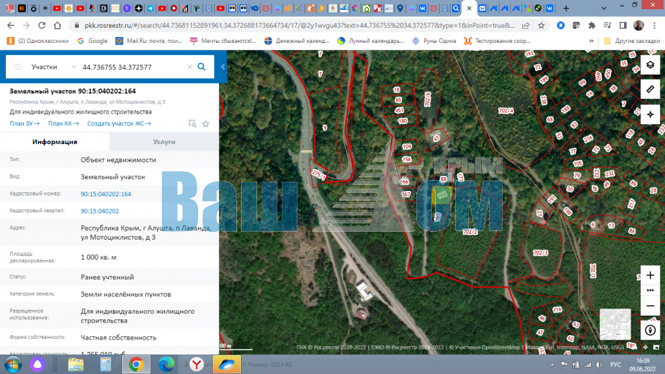Open a new browser tab
Viewport: 665px width, 374px height.
coord(566,8)
